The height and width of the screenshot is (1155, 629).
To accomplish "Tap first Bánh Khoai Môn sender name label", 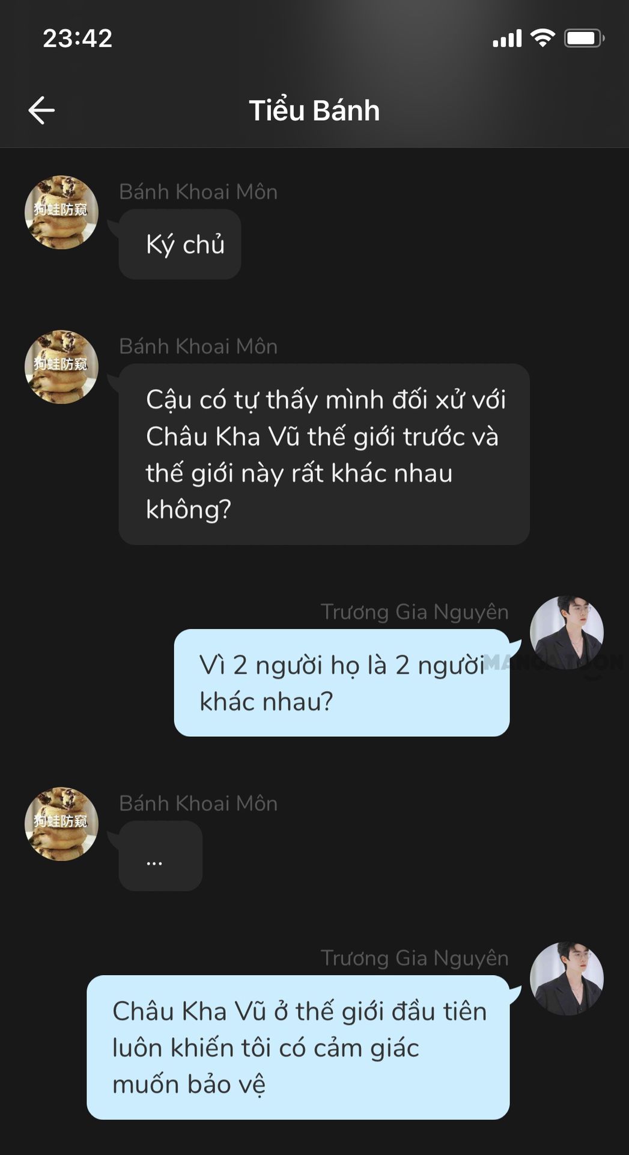I will 198,192.
